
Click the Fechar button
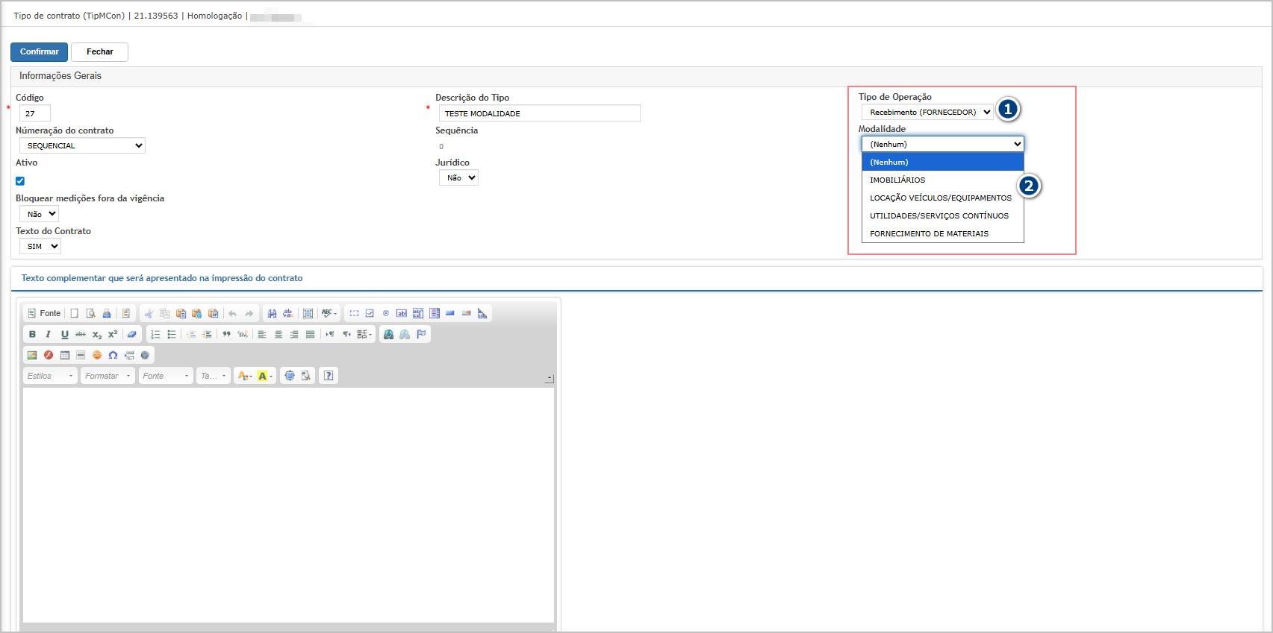(x=99, y=51)
